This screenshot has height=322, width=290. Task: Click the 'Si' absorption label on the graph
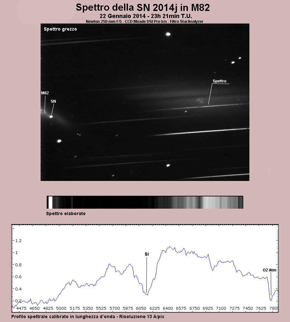pos(147,254)
